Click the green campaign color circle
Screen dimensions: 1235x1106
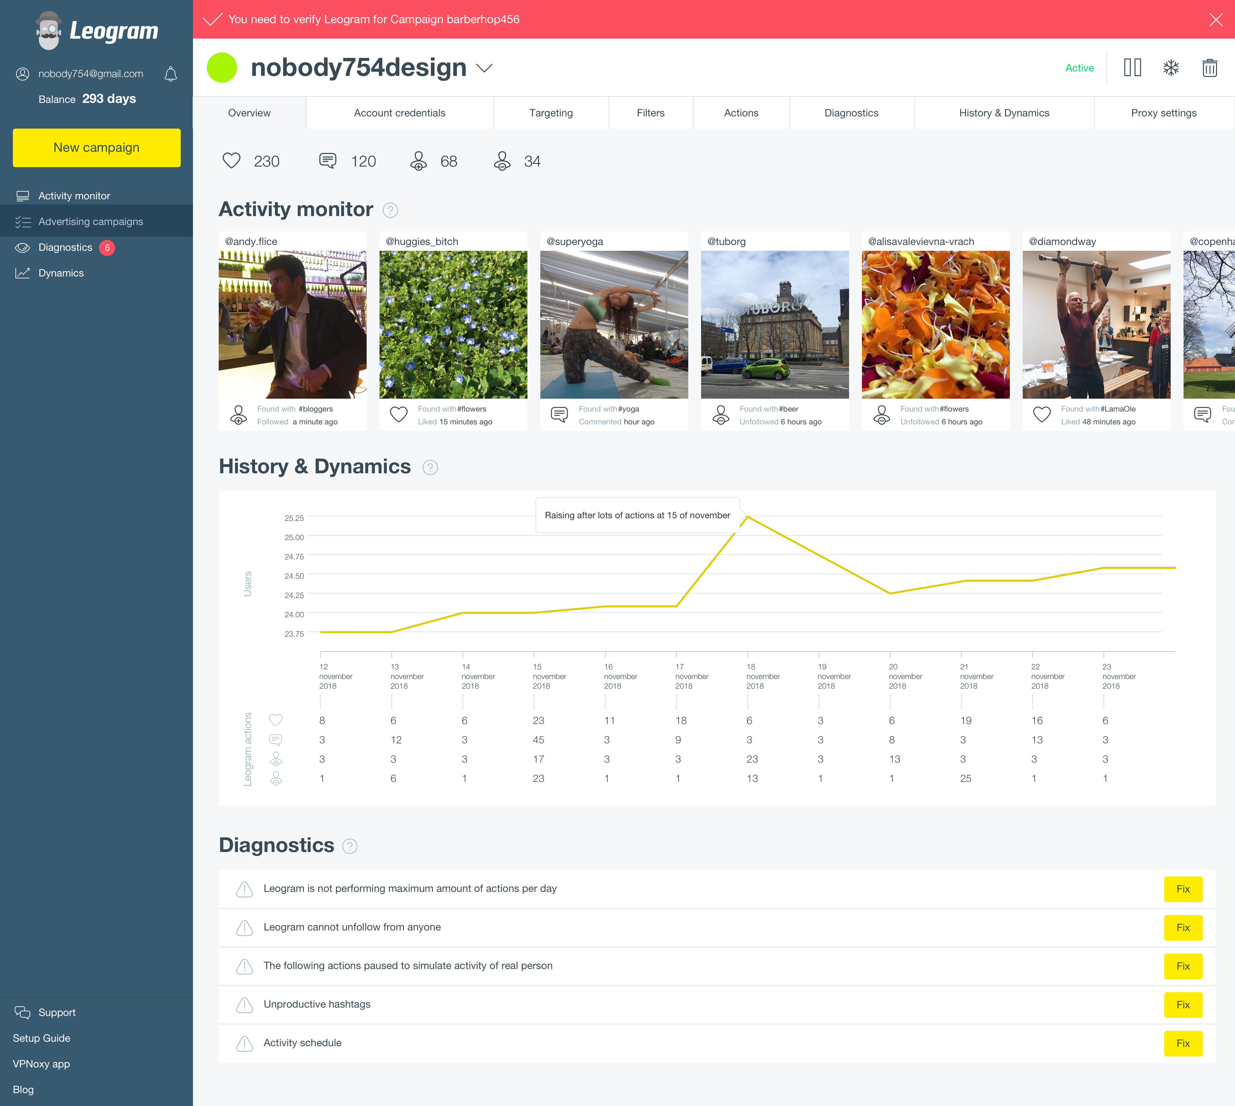[x=222, y=68]
